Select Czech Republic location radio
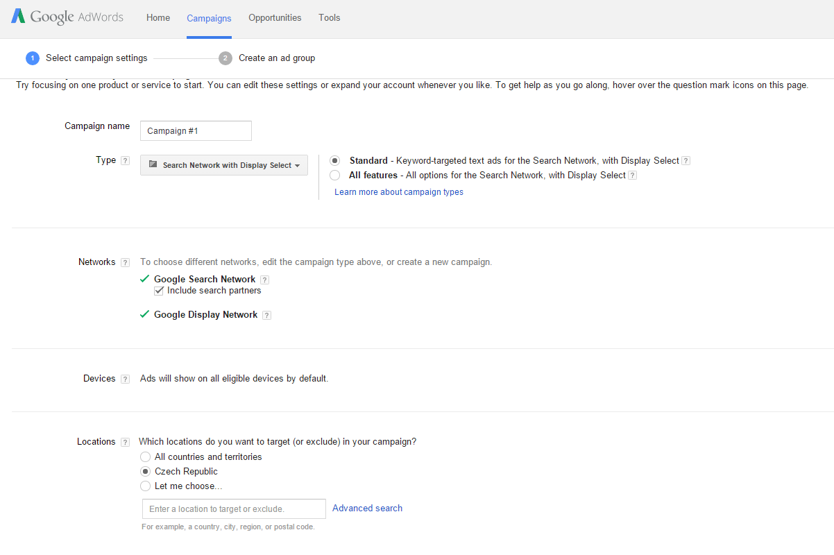Screen dimensions: 834x555 point(145,471)
